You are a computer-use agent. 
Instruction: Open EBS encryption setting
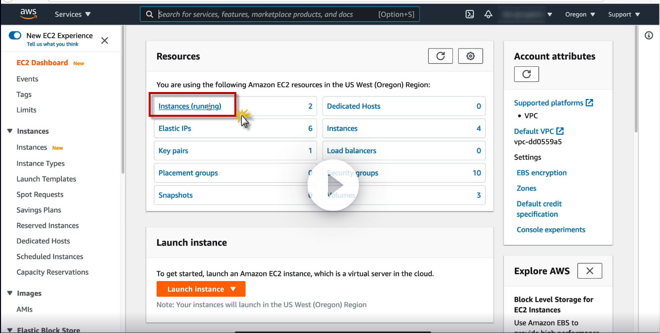(x=542, y=173)
